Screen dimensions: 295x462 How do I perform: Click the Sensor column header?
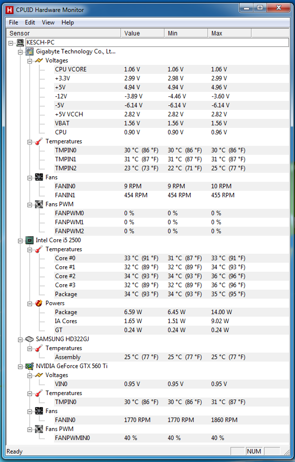tap(63, 33)
